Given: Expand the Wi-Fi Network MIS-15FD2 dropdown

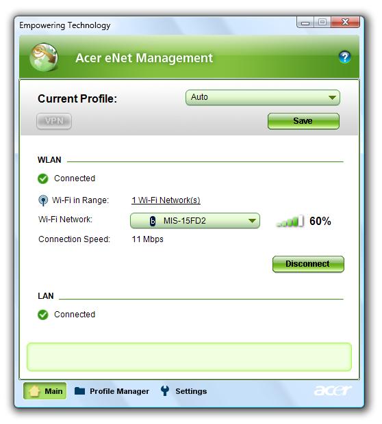Looking at the screenshot, I should [x=195, y=221].
